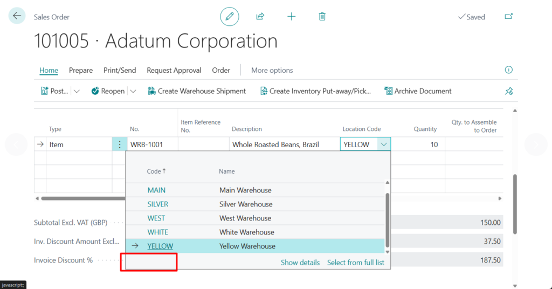Sort by Code column header

[x=156, y=171]
